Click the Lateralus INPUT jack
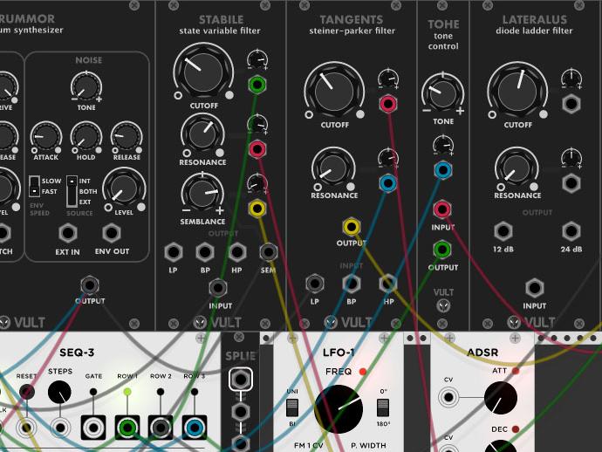Viewport: 602px width, 452px height. pos(534,288)
